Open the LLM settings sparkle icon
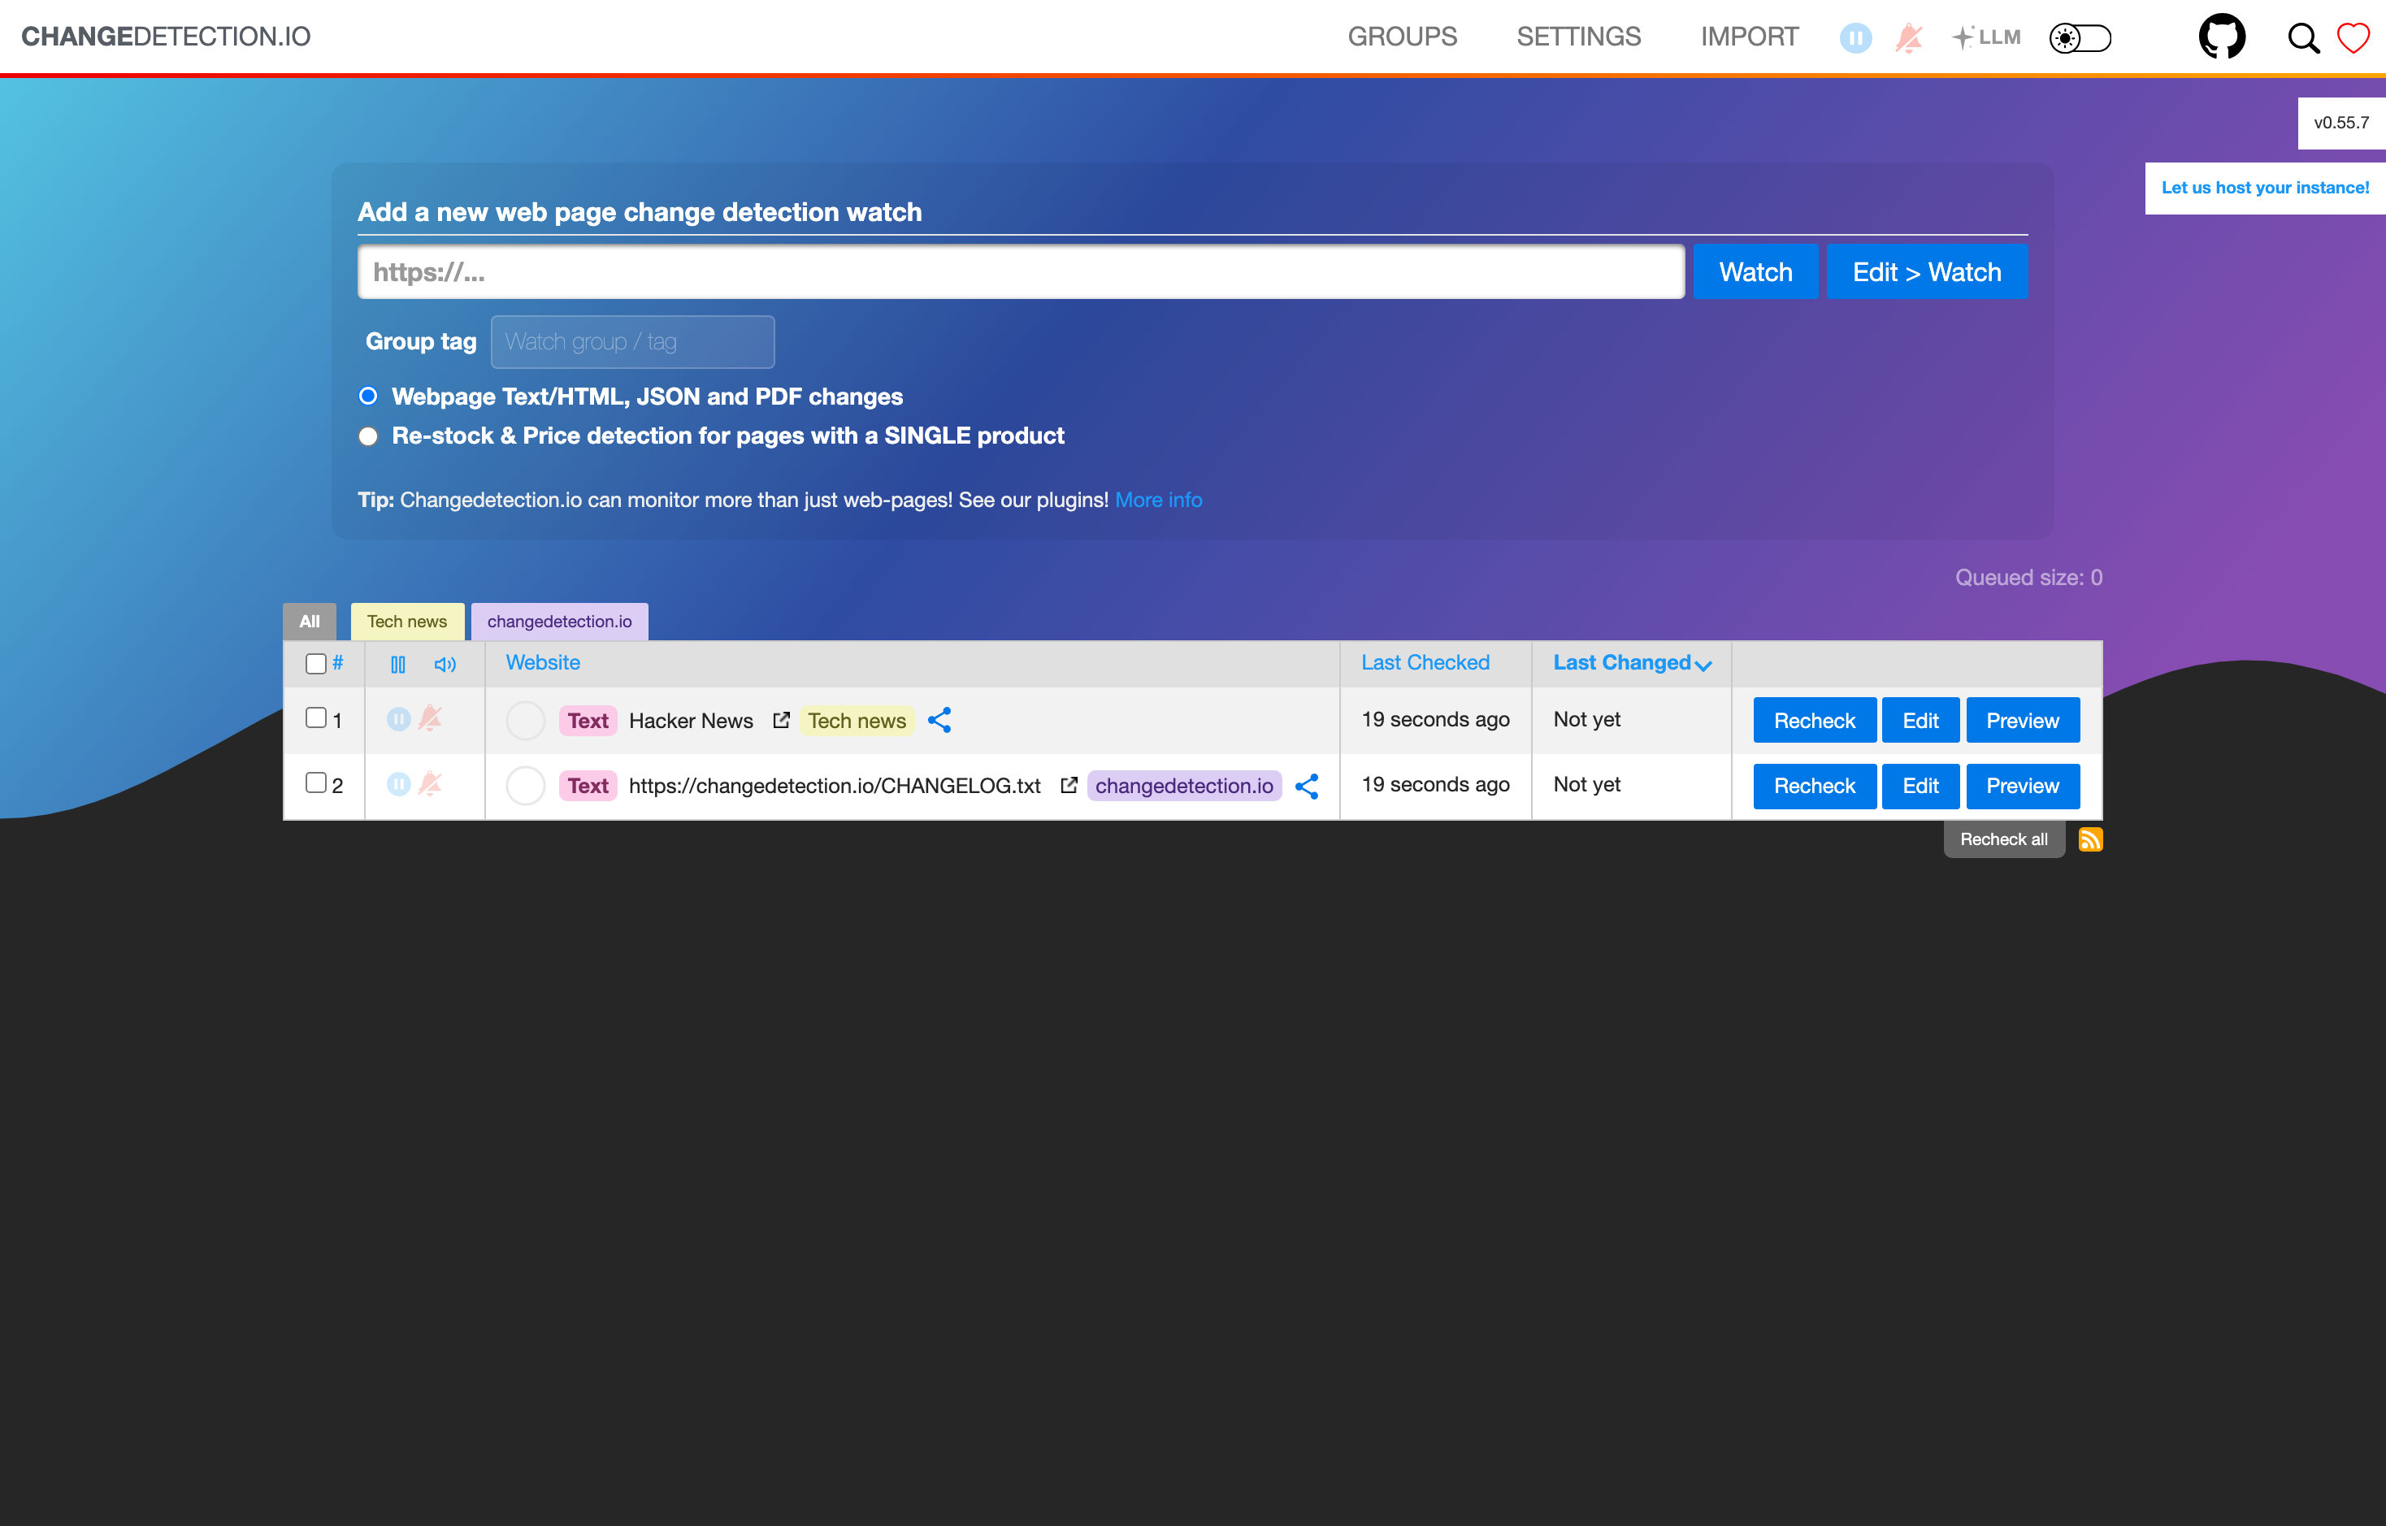The image size is (2386, 1526). [1985, 37]
